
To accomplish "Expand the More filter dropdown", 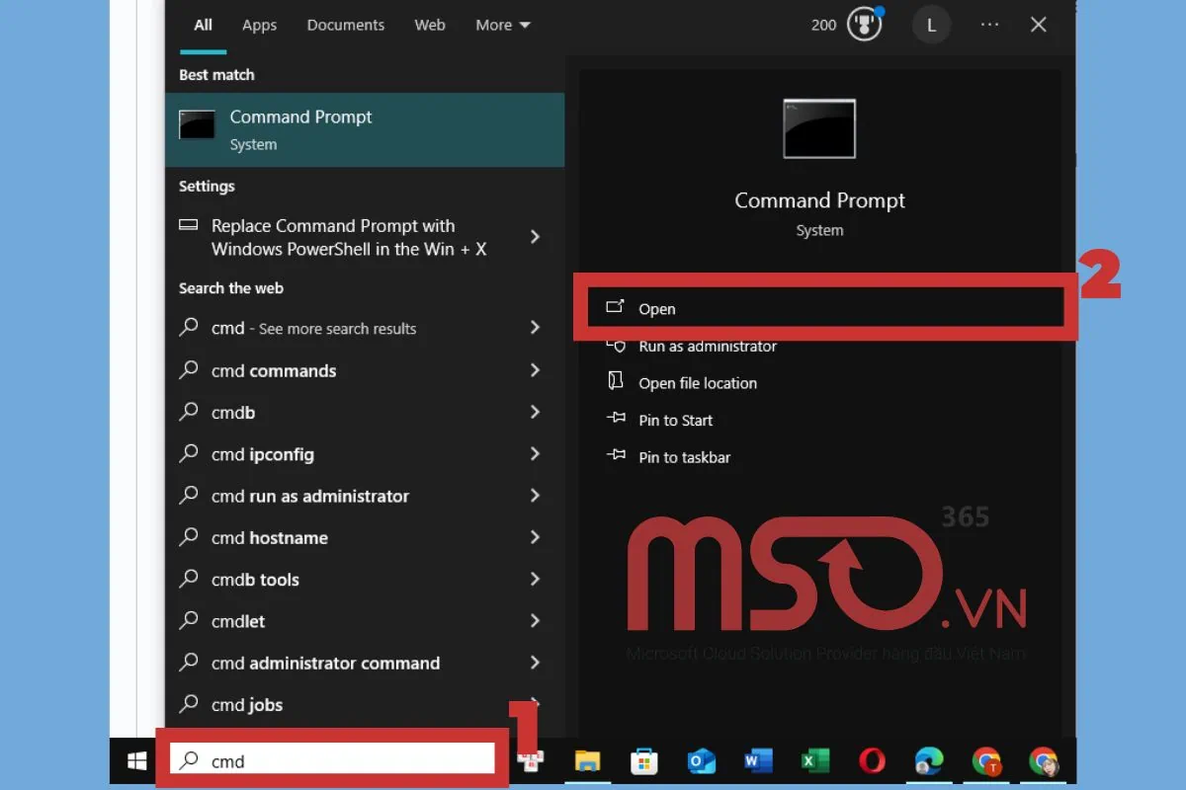I will [x=502, y=25].
